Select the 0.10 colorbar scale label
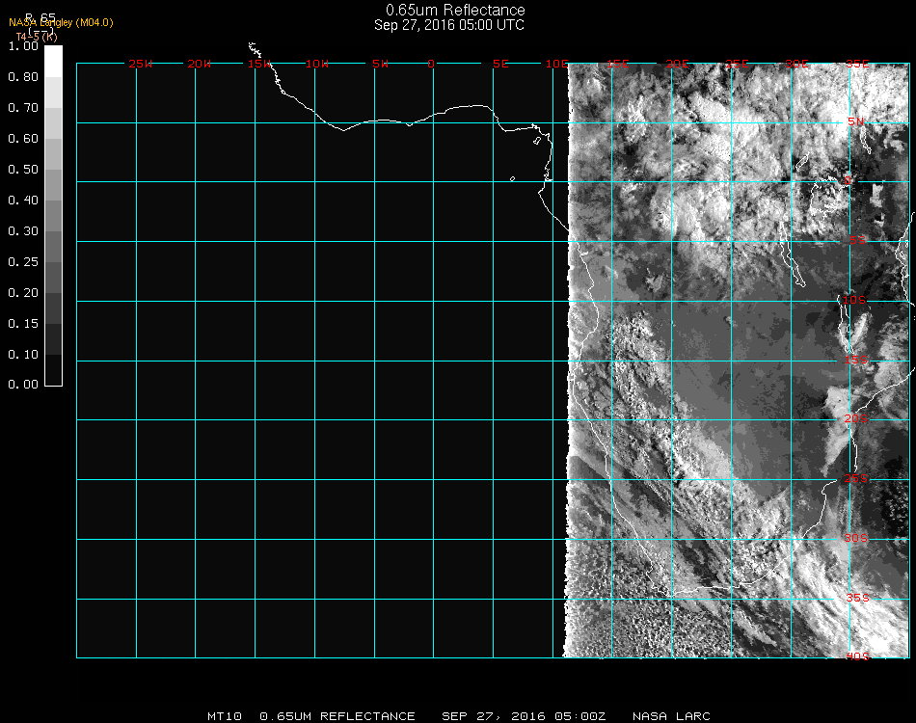Screen dimensions: 916x723 [23, 355]
